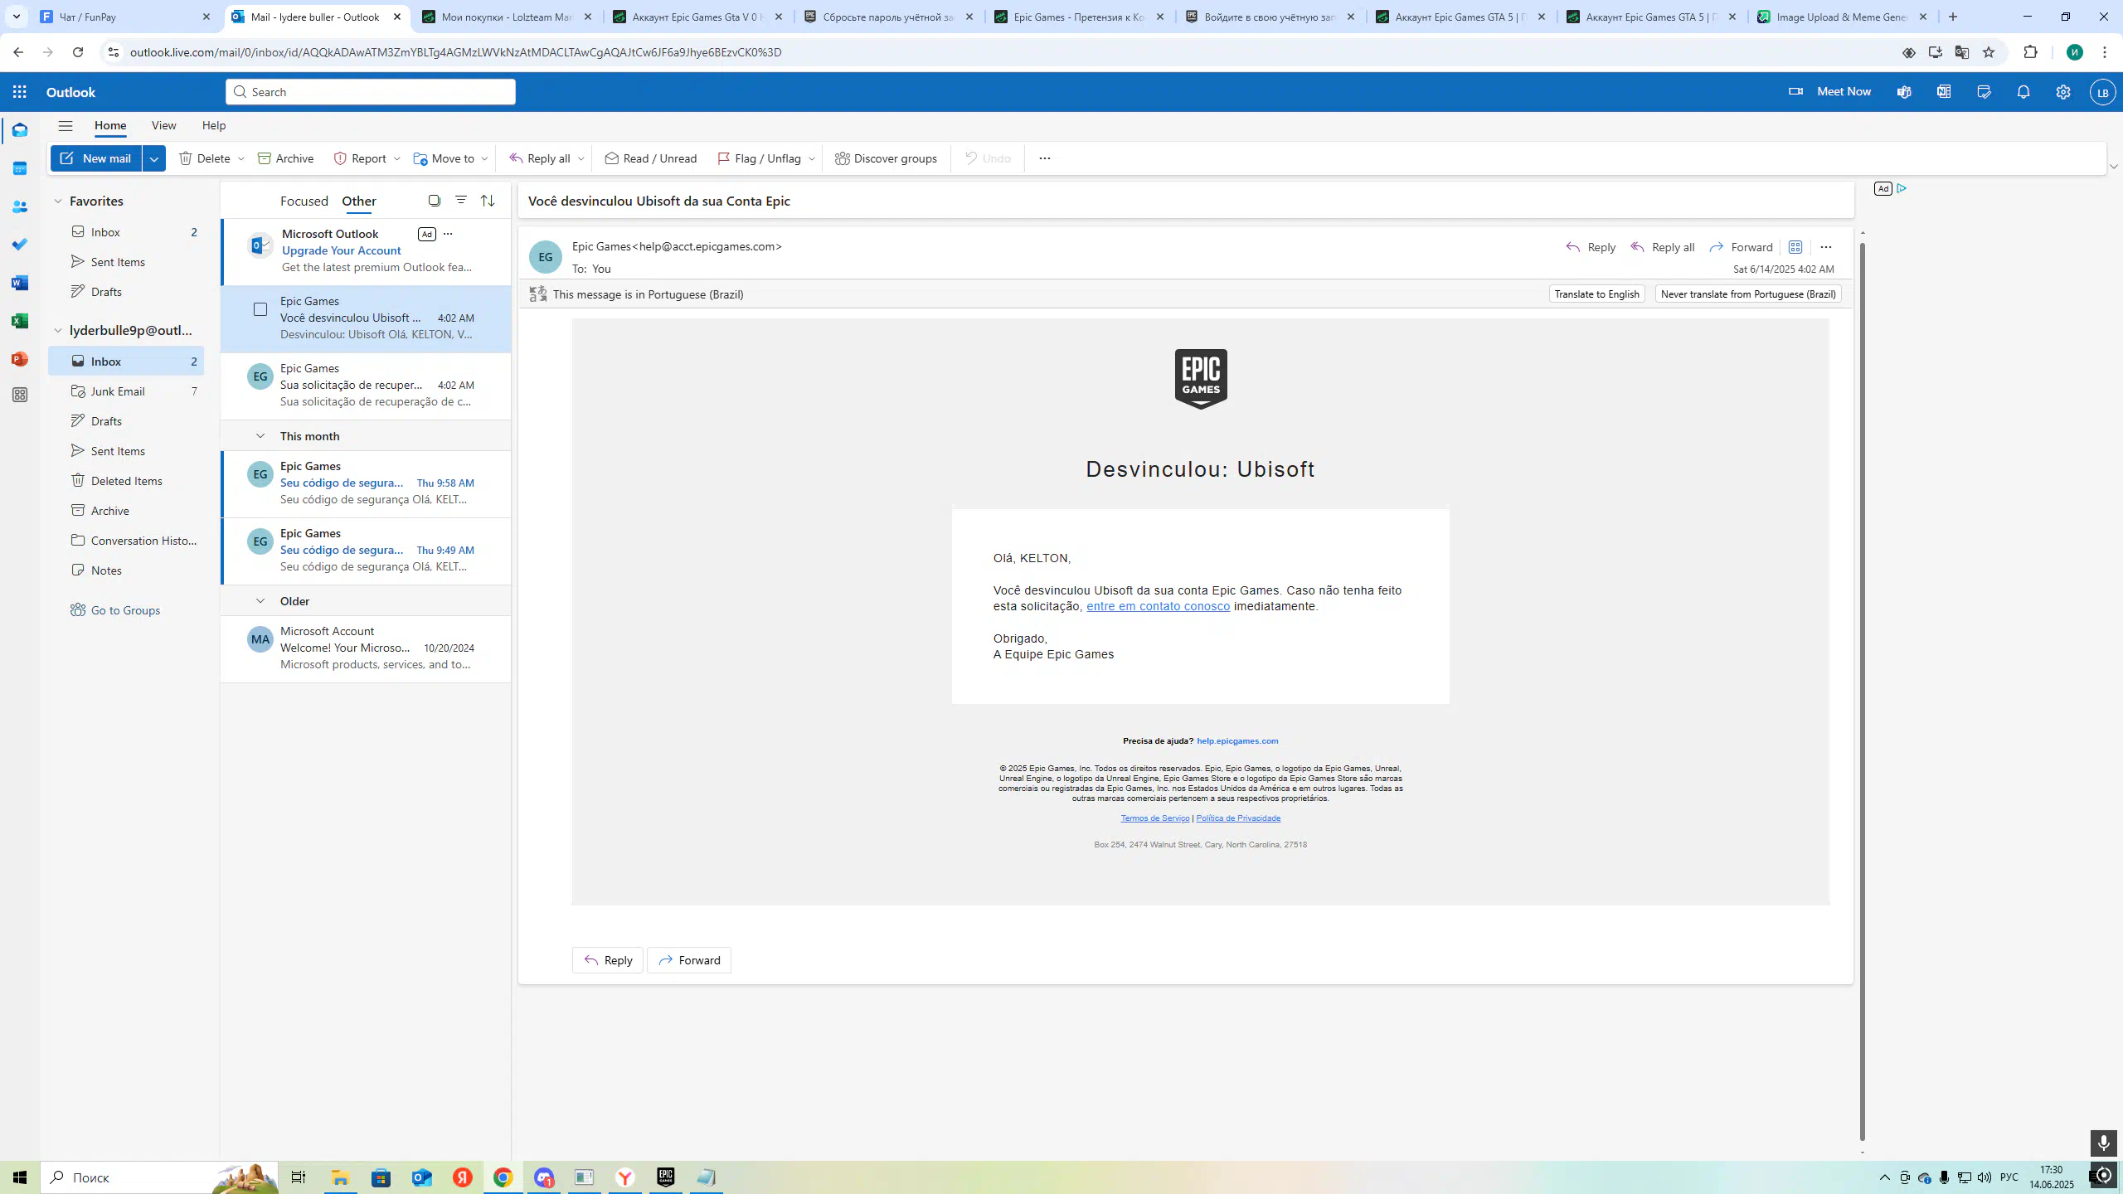Open the My Day icon in header
The width and height of the screenshot is (2123, 1194).
(1984, 92)
